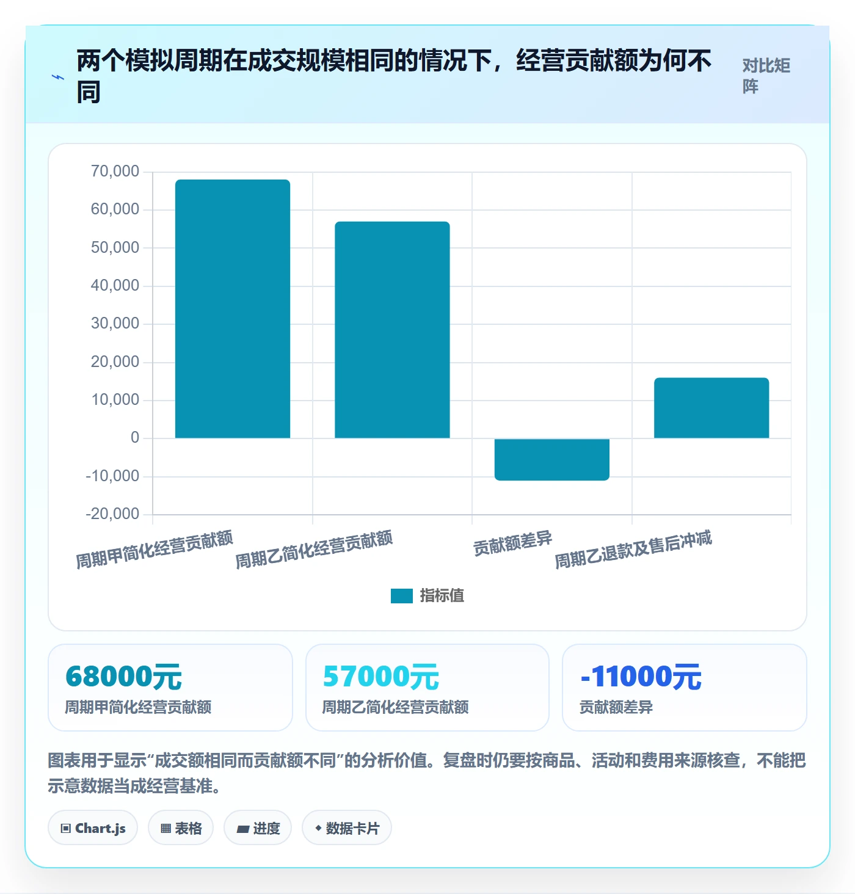Click the square icon in Chart.js chip

coord(66,829)
